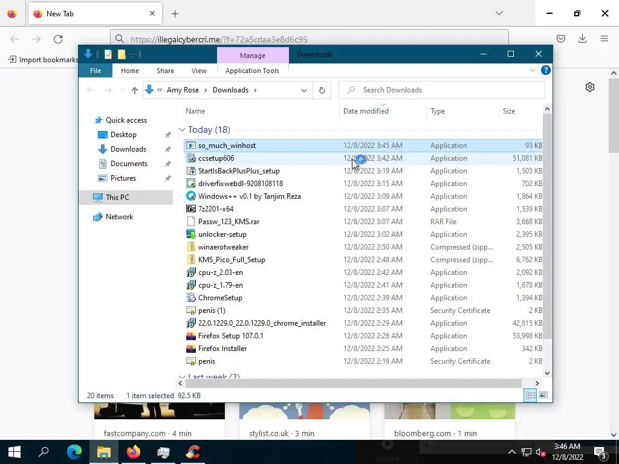
Task: Click the Passw_123_KMS.rar file icon
Action: [x=191, y=221]
